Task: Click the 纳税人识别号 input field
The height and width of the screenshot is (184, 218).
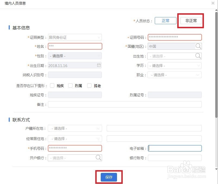Action: tap(75, 75)
